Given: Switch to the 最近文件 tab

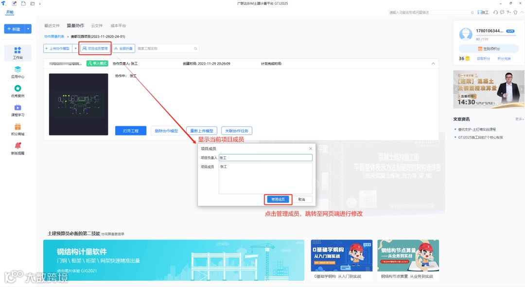Looking at the screenshot, I should click(x=52, y=26).
